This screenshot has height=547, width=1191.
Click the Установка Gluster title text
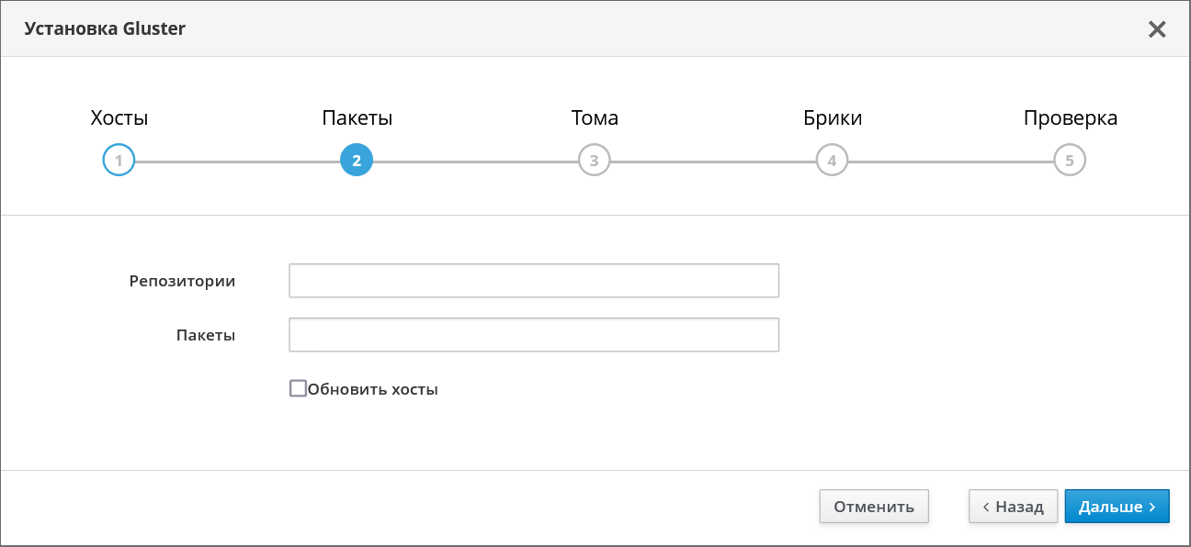pos(105,28)
